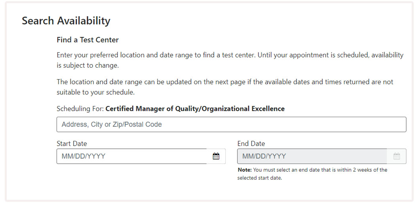Click the Start Date label
418x203 pixels.
(x=72, y=144)
